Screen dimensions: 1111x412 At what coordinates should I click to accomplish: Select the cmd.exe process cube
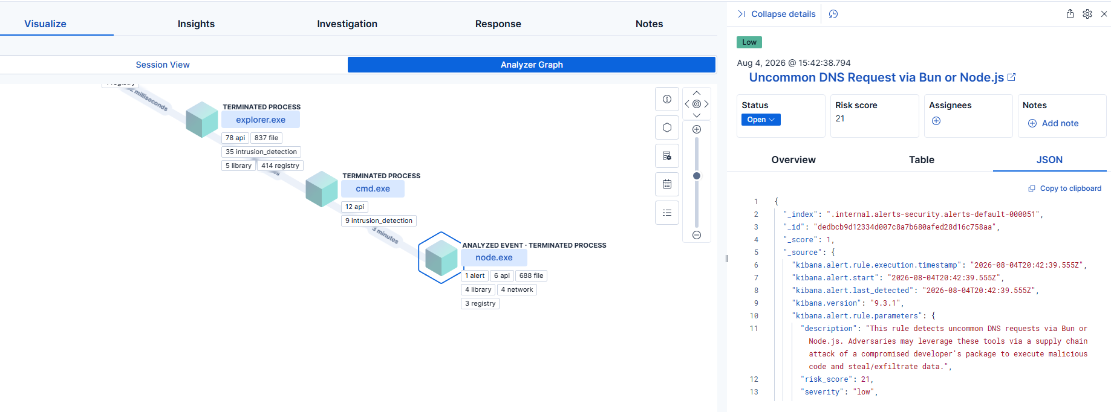[x=321, y=189]
